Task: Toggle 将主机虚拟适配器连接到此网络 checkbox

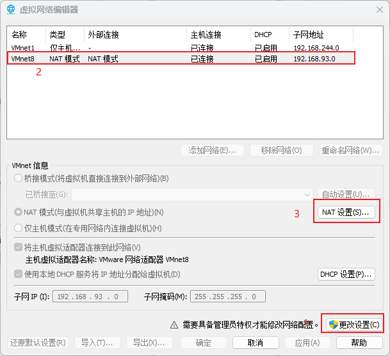Action: (x=18, y=247)
